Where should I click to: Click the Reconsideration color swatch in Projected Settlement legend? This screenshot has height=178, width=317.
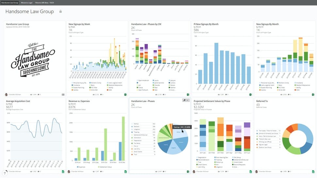pyautogui.click(x=197, y=160)
